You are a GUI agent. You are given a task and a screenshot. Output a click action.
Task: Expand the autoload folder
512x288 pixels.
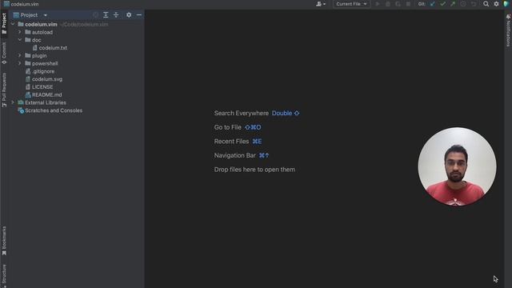[19, 32]
